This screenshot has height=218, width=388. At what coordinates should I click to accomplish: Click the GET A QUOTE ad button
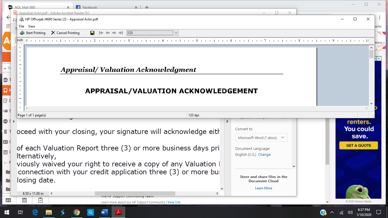click(x=359, y=145)
